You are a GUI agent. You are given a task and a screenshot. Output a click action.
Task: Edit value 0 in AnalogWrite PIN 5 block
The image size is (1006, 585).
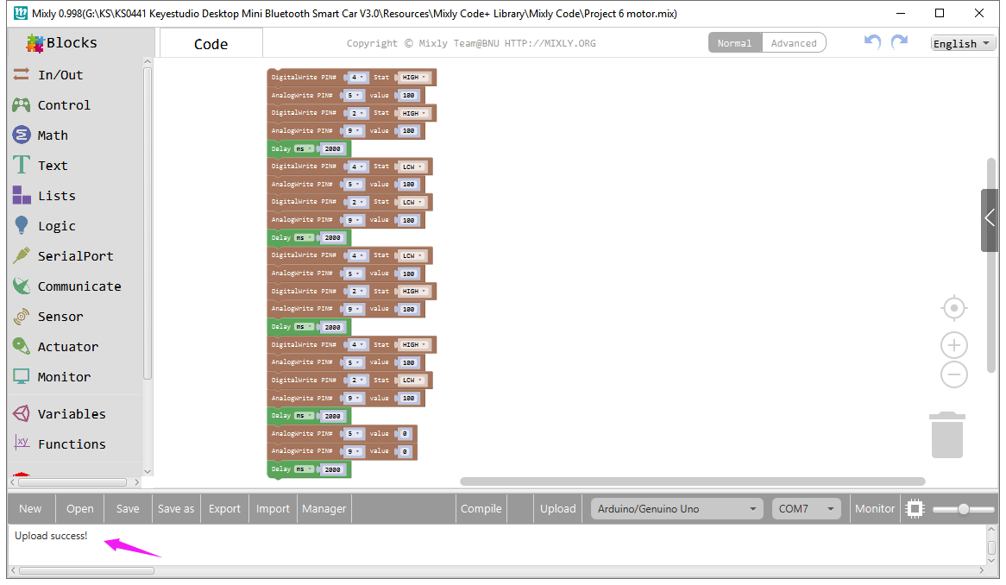point(405,434)
